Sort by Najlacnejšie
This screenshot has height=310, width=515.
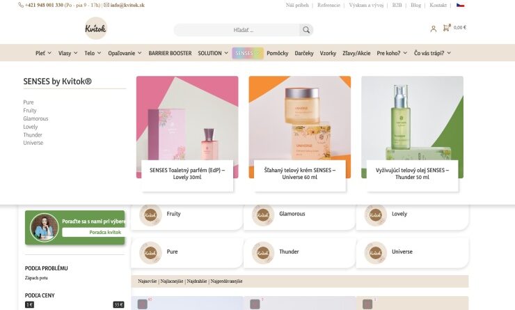pyautogui.click(x=172, y=281)
